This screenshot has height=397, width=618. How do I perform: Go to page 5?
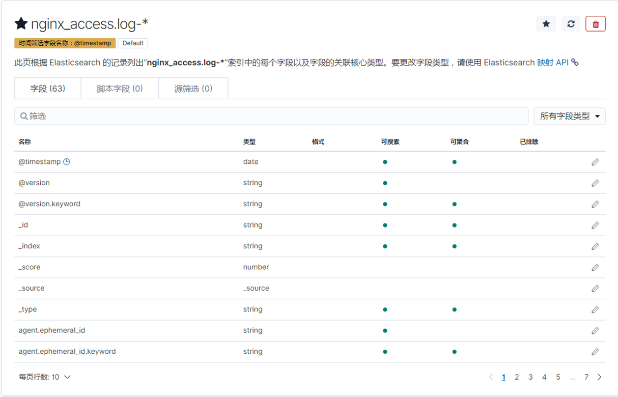[x=558, y=377]
